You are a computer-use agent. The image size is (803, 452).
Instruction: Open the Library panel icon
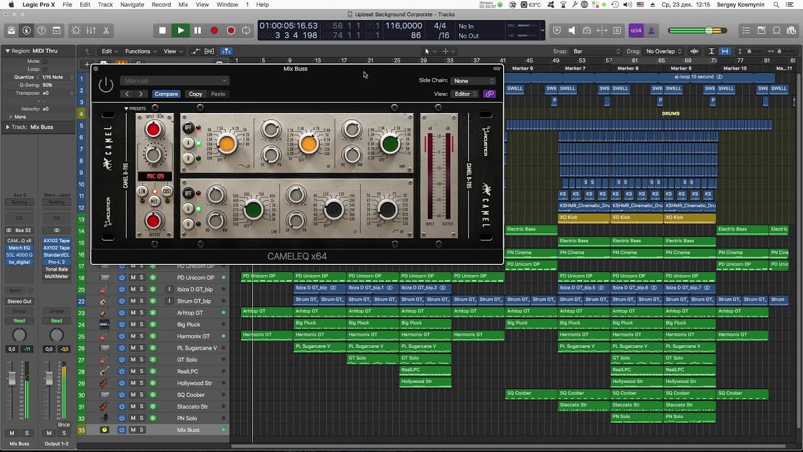[x=11, y=30]
